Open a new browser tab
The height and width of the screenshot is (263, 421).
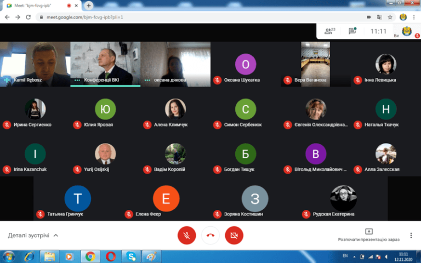89,5
